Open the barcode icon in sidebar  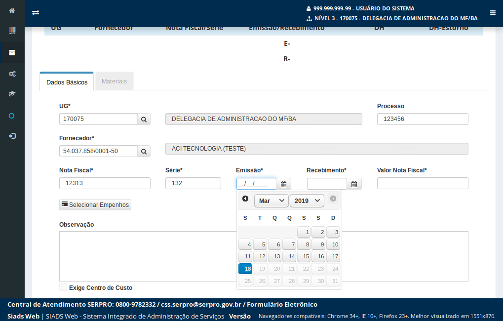pyautogui.click(x=12, y=31)
